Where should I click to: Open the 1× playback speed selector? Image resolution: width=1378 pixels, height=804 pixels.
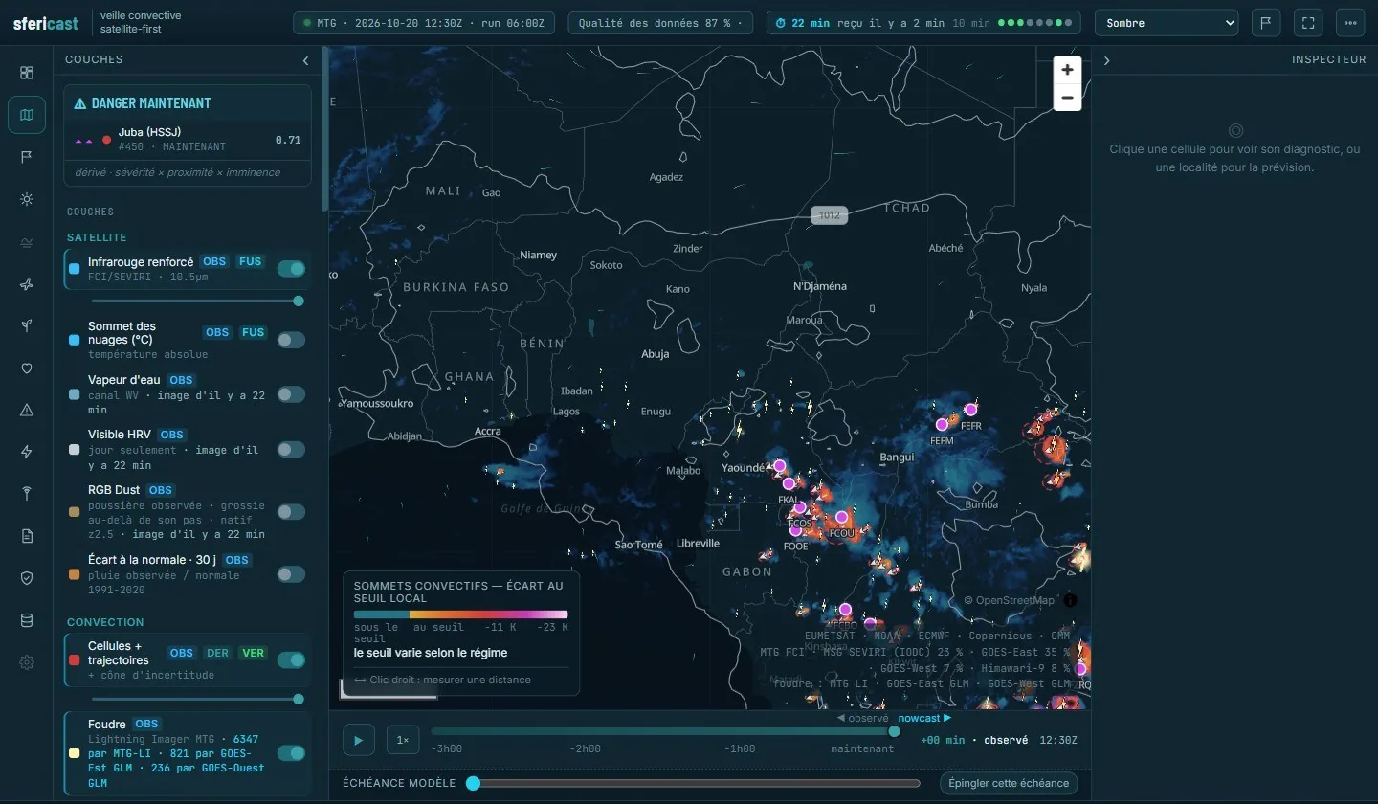403,740
